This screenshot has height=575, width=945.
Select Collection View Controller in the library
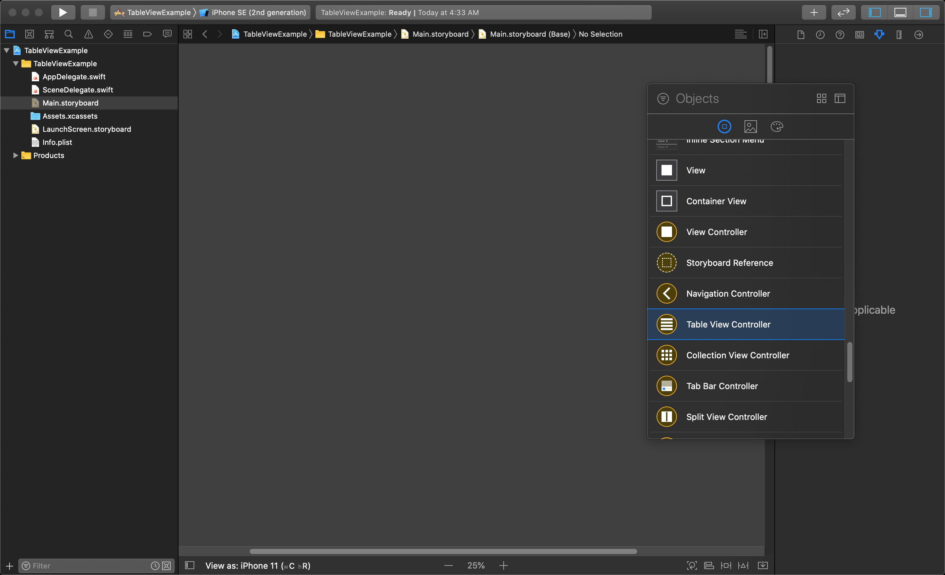click(x=746, y=355)
